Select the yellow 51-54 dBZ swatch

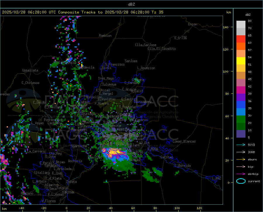pos(241,61)
